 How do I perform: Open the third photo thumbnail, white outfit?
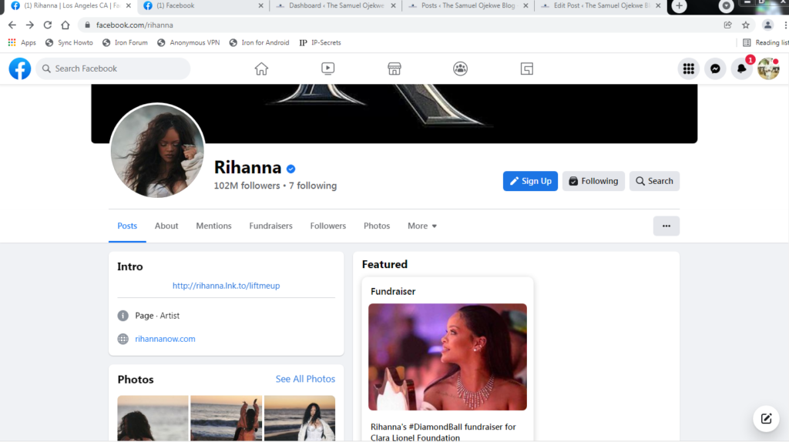click(300, 418)
